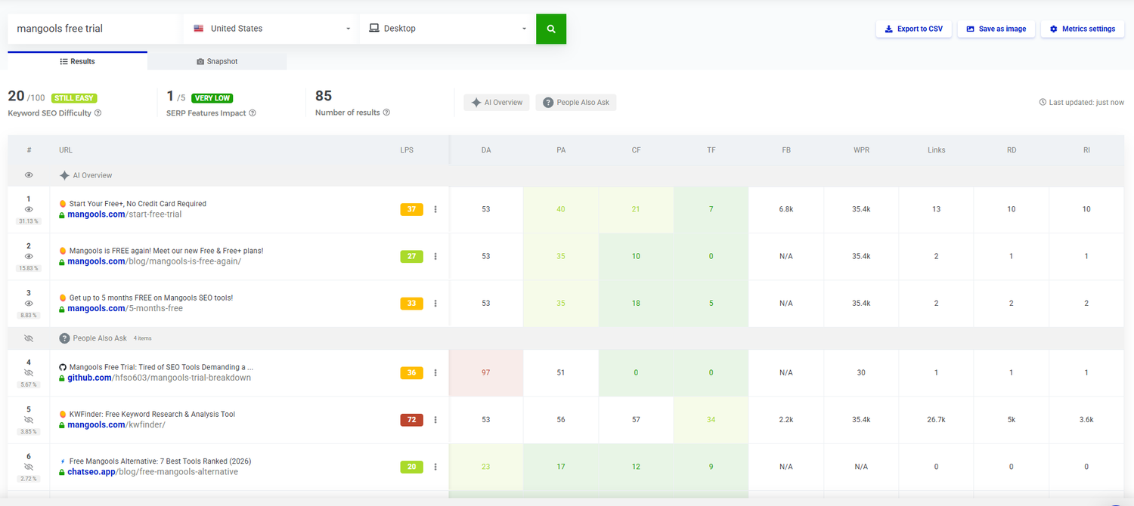
Task: Click the VERY LOW impact badge
Action: pos(212,98)
